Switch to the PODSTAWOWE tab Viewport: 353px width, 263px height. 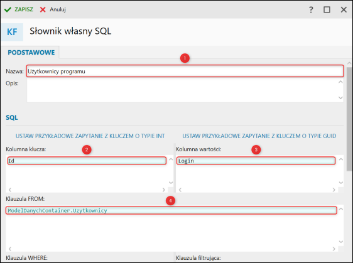(31, 53)
